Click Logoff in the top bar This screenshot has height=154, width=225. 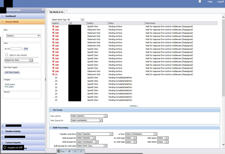point(220,2)
